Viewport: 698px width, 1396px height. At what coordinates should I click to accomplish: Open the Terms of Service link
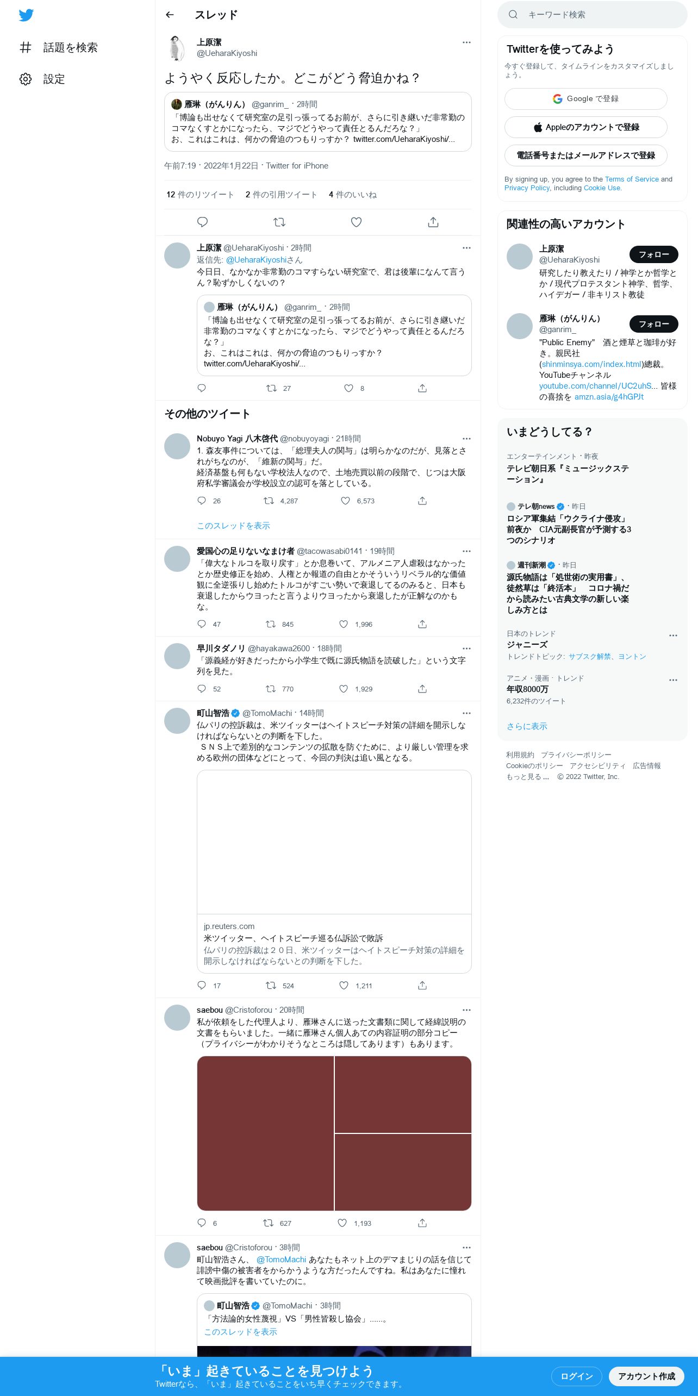[x=632, y=179]
